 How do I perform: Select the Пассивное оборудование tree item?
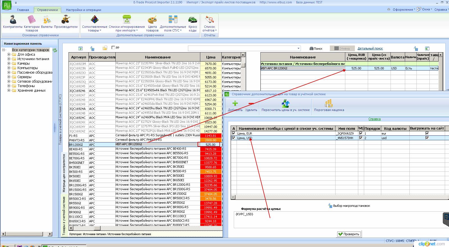pos(35,72)
